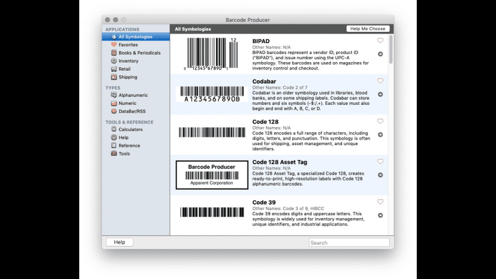
Task: Click the Codabar barcode thumbnail
Action: pyautogui.click(x=212, y=94)
